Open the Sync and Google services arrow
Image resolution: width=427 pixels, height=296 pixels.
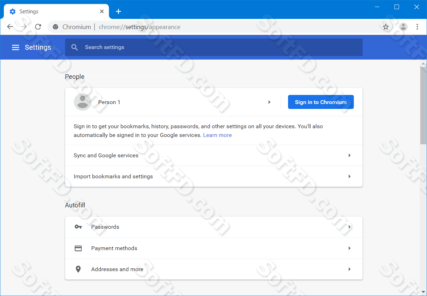pos(349,156)
